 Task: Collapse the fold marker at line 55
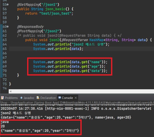[x=8, y=5]
